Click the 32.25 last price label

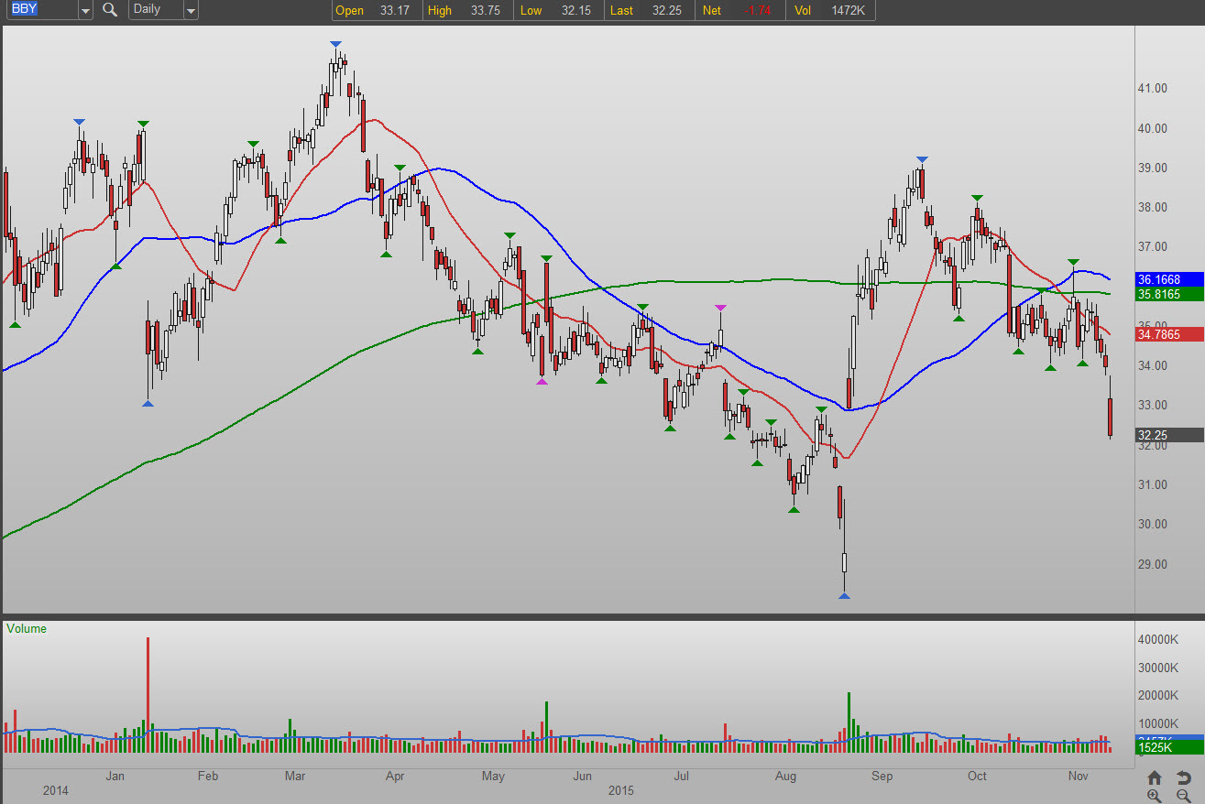click(1169, 435)
